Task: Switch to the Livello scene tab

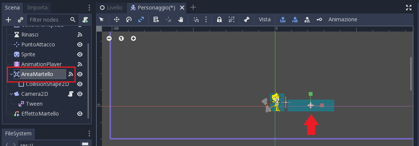Action: [x=111, y=8]
